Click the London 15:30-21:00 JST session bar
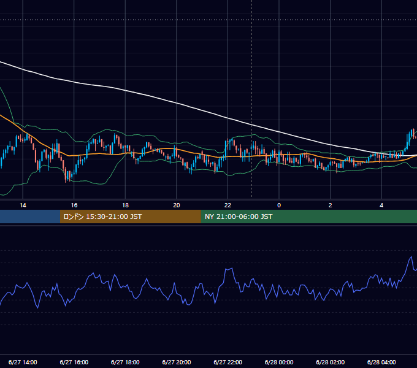Screen dimensions: 417x368 click(x=130, y=217)
